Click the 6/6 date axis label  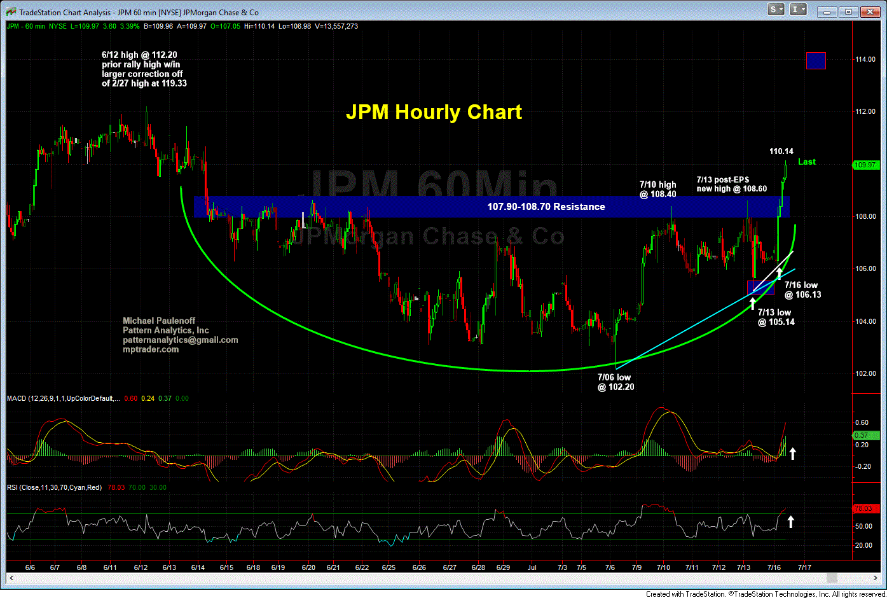point(30,567)
